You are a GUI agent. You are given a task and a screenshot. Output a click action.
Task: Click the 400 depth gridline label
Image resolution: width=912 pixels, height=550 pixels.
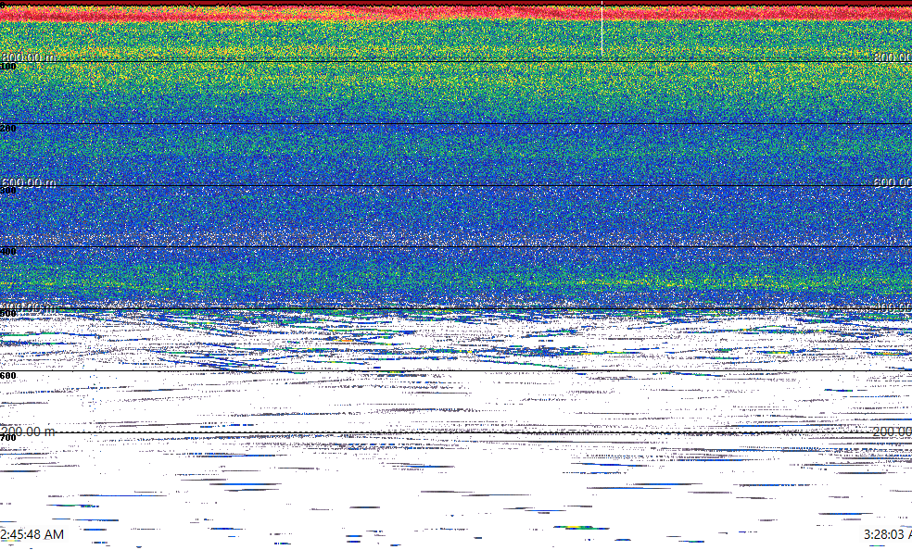click(x=8, y=252)
